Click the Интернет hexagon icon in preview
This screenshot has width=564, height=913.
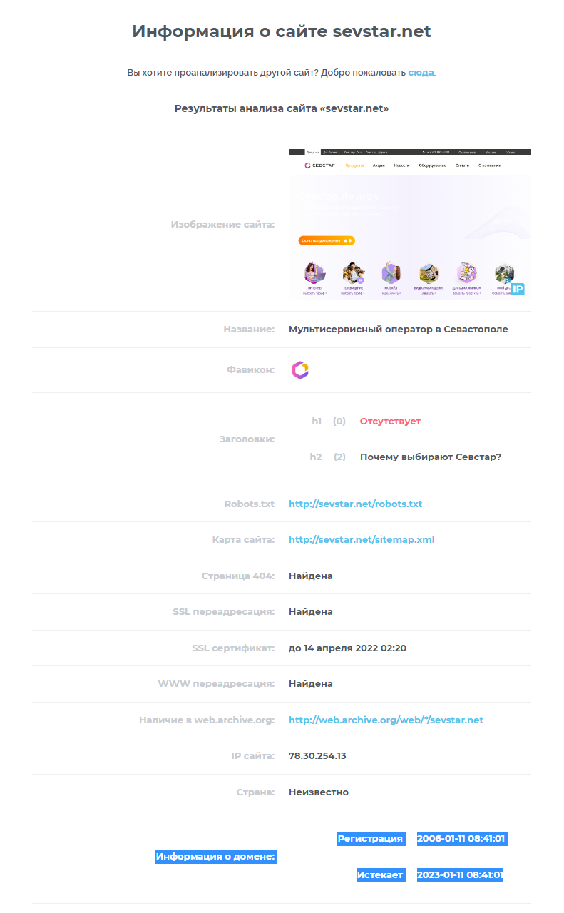tap(314, 272)
